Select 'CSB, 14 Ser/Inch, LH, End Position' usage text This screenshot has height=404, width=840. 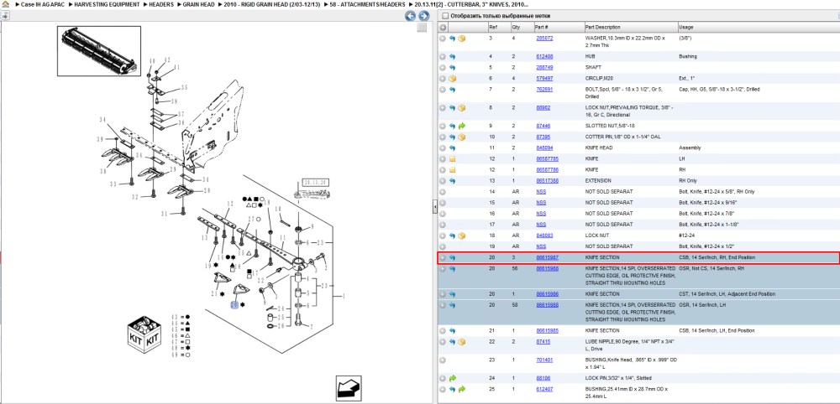tap(717, 331)
